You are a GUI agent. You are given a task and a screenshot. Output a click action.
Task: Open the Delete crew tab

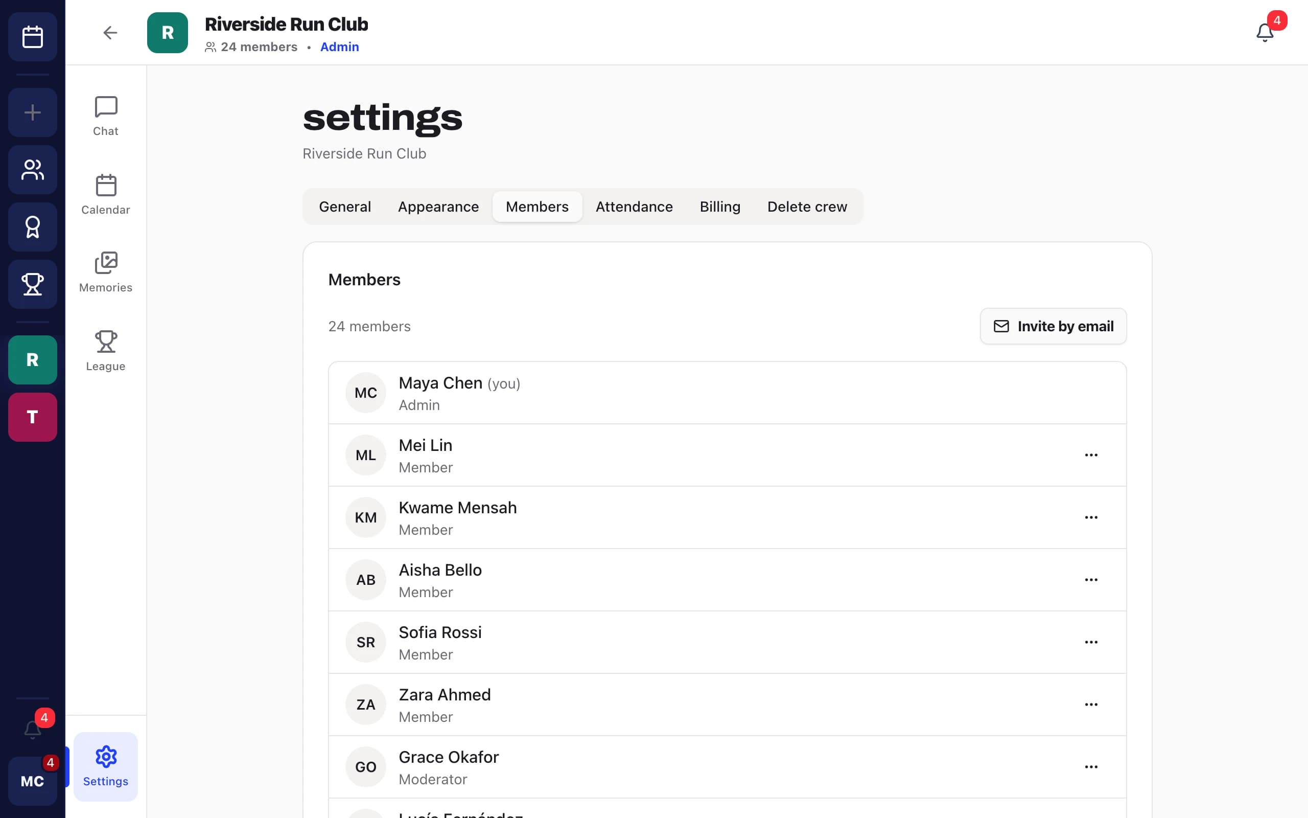[807, 207]
